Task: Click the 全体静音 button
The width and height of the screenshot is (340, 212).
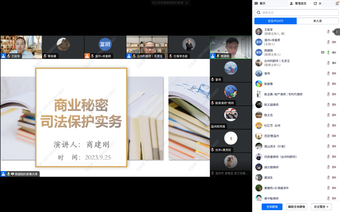Action: [x=272, y=207]
